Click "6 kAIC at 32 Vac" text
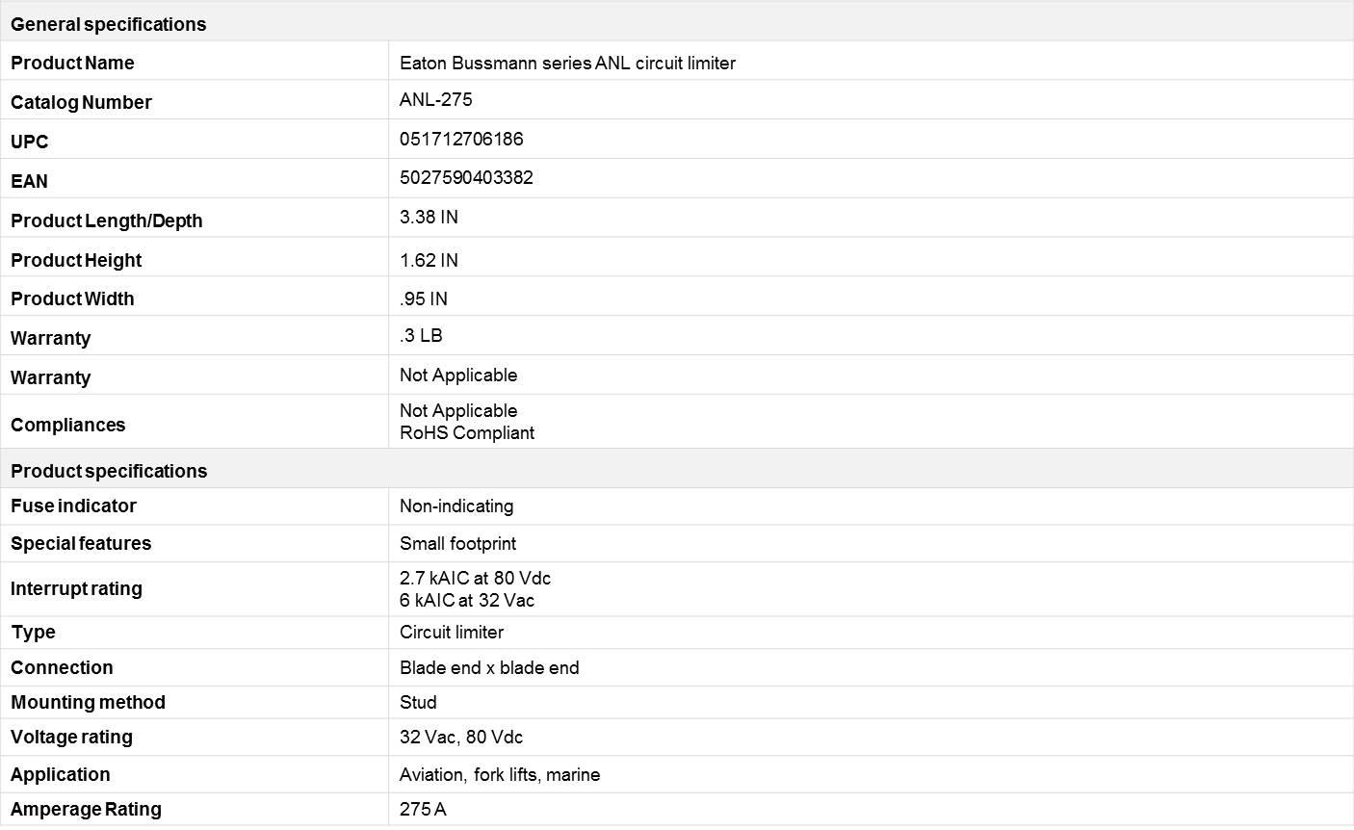The height and width of the screenshot is (830, 1354). point(467,600)
